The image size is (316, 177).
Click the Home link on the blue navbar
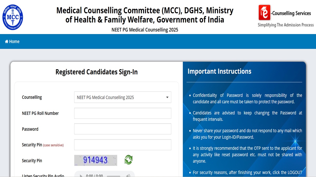(12, 41)
